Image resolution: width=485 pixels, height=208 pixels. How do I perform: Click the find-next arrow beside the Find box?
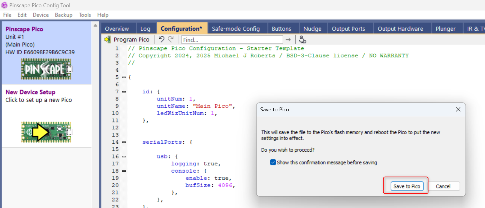pyautogui.click(x=288, y=40)
